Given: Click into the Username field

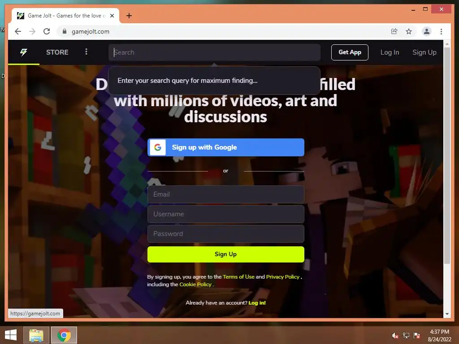Looking at the screenshot, I should 226,214.
